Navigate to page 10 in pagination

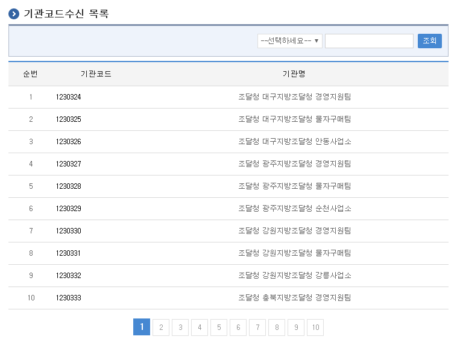(x=315, y=328)
